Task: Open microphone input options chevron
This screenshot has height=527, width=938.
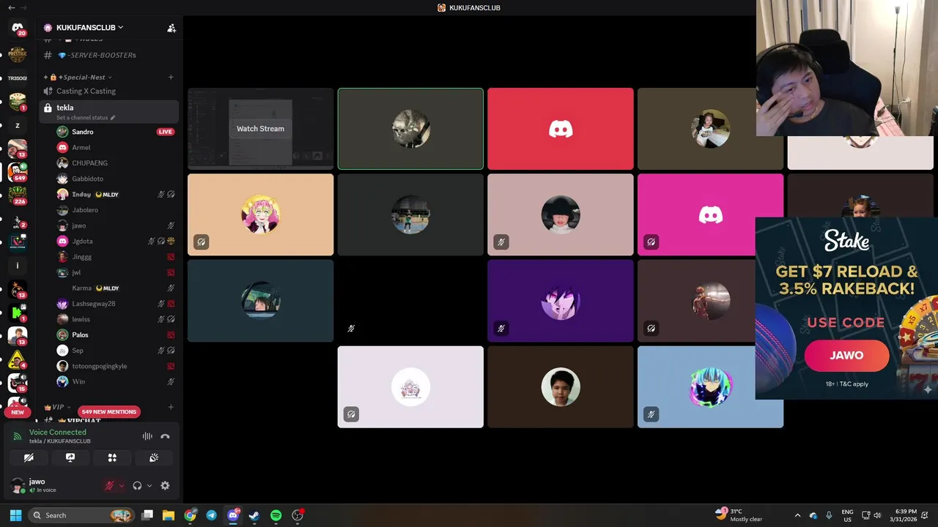Action: pyautogui.click(x=122, y=485)
